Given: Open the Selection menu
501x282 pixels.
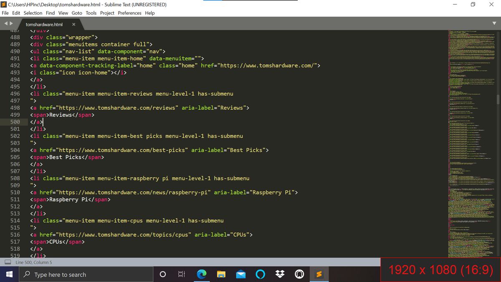Looking at the screenshot, I should [x=33, y=13].
